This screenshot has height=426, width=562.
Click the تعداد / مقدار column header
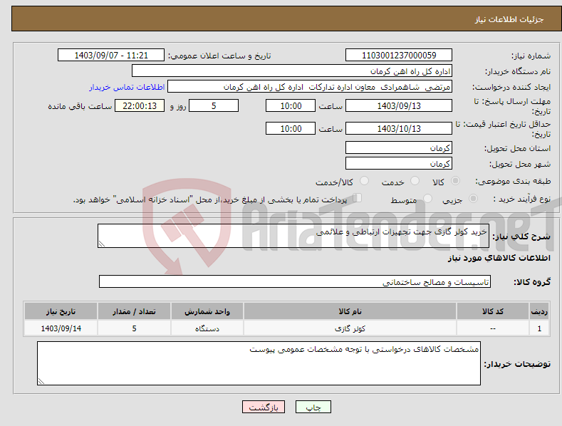click(x=134, y=311)
